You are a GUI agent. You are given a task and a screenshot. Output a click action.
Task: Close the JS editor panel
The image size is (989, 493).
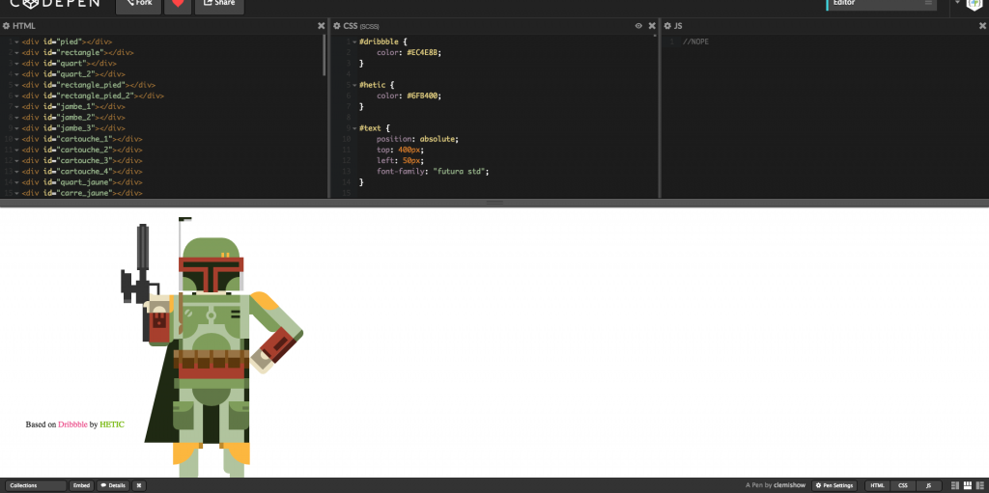(x=982, y=26)
